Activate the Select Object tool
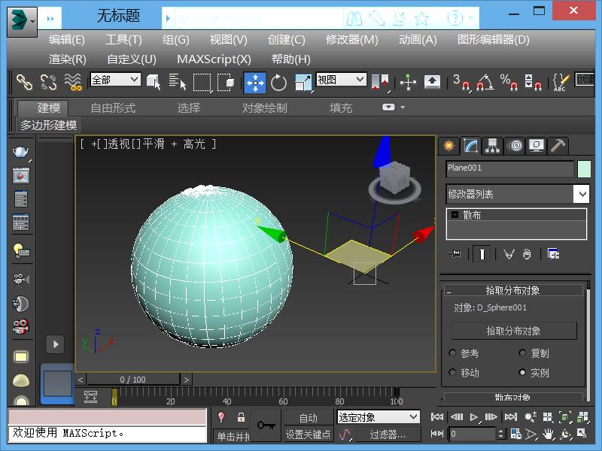Screen dimensions: 602x451 coord(154,82)
